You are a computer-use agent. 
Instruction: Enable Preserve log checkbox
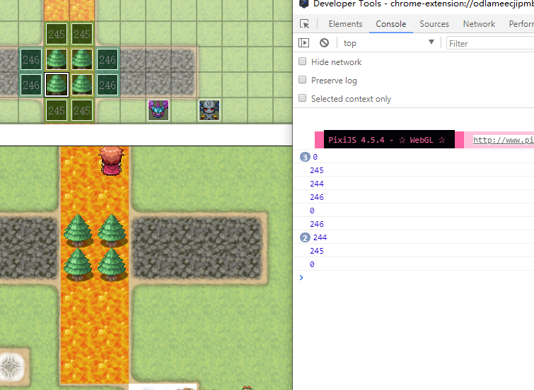pos(302,80)
